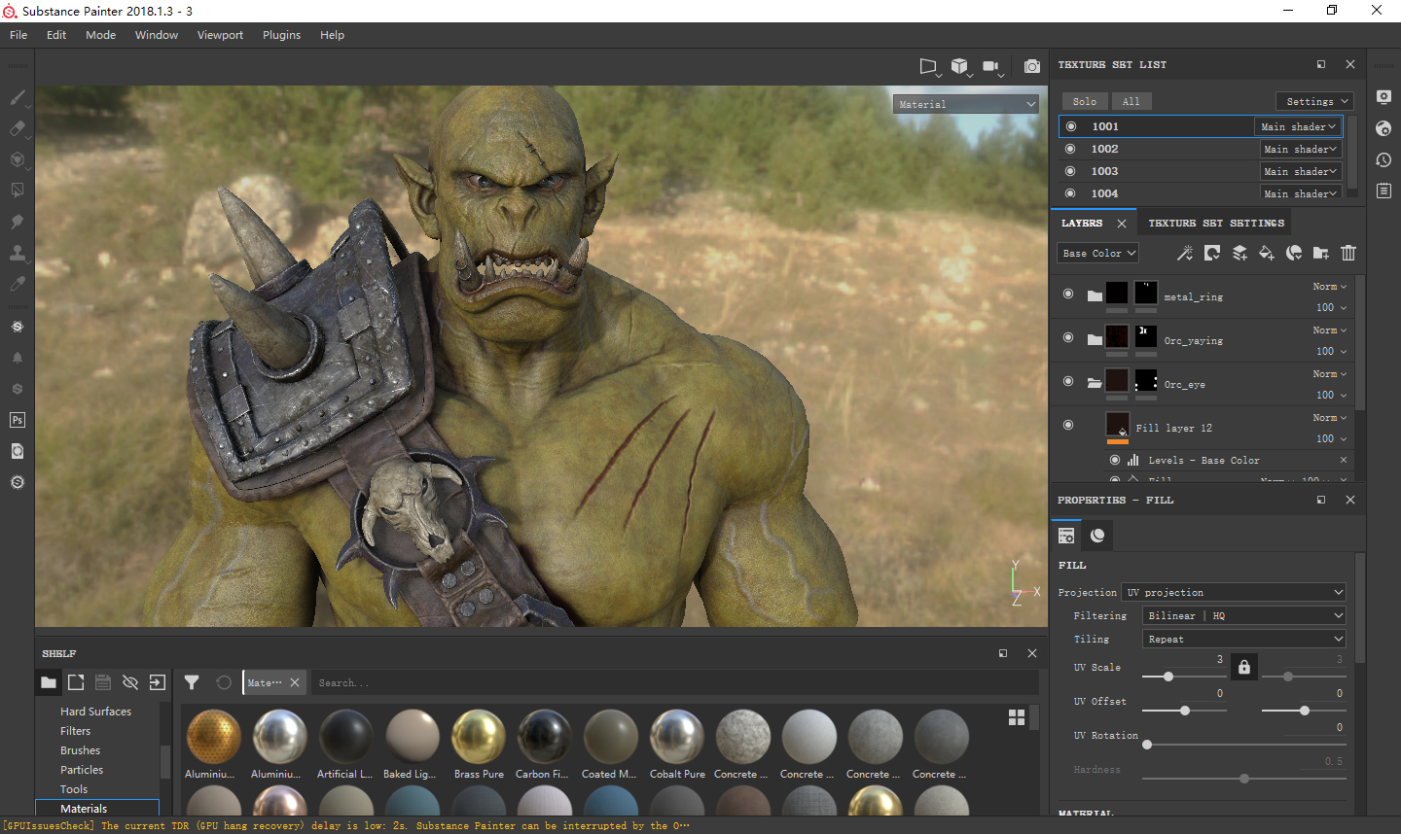
Task: Open the Mode menu
Action: pos(100,35)
